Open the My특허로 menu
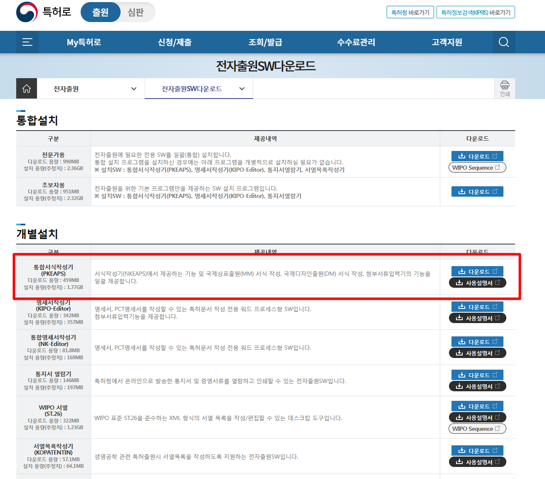 coord(84,42)
